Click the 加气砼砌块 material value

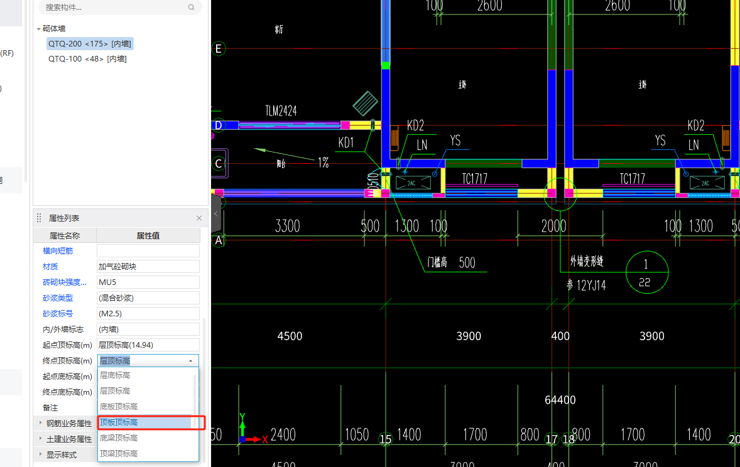click(148, 267)
